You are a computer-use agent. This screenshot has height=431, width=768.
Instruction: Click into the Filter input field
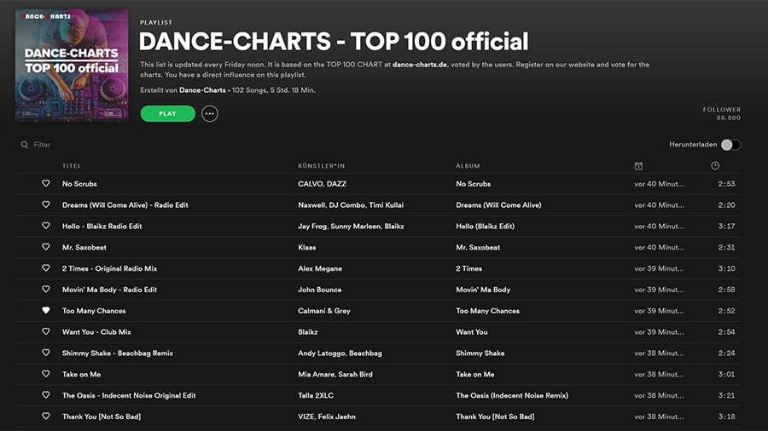pos(42,145)
